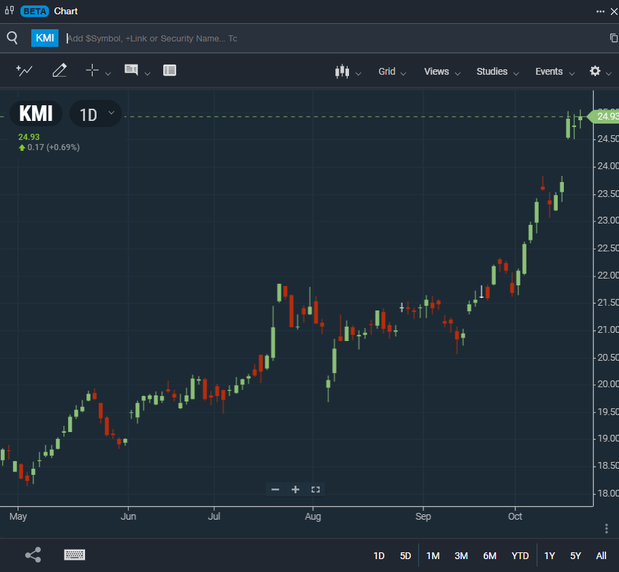Open the Views menu
619x572 pixels.
tap(442, 71)
